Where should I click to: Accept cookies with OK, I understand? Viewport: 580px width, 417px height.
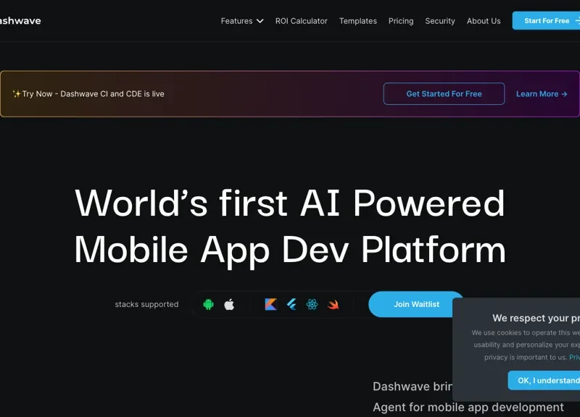[x=544, y=380]
